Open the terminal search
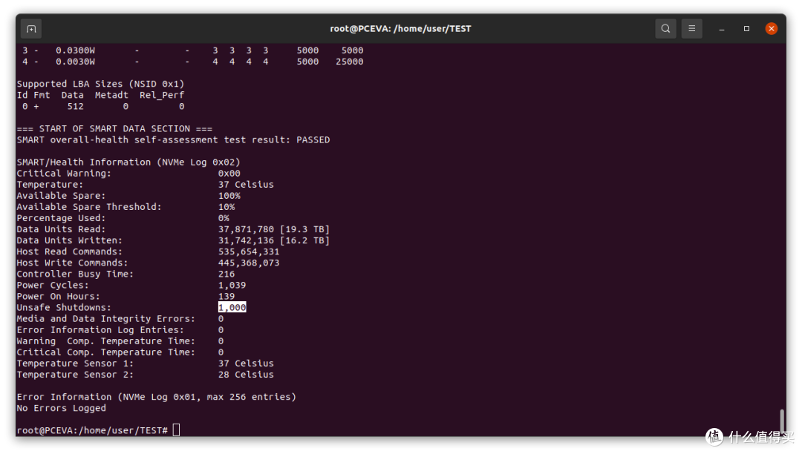 coord(665,29)
